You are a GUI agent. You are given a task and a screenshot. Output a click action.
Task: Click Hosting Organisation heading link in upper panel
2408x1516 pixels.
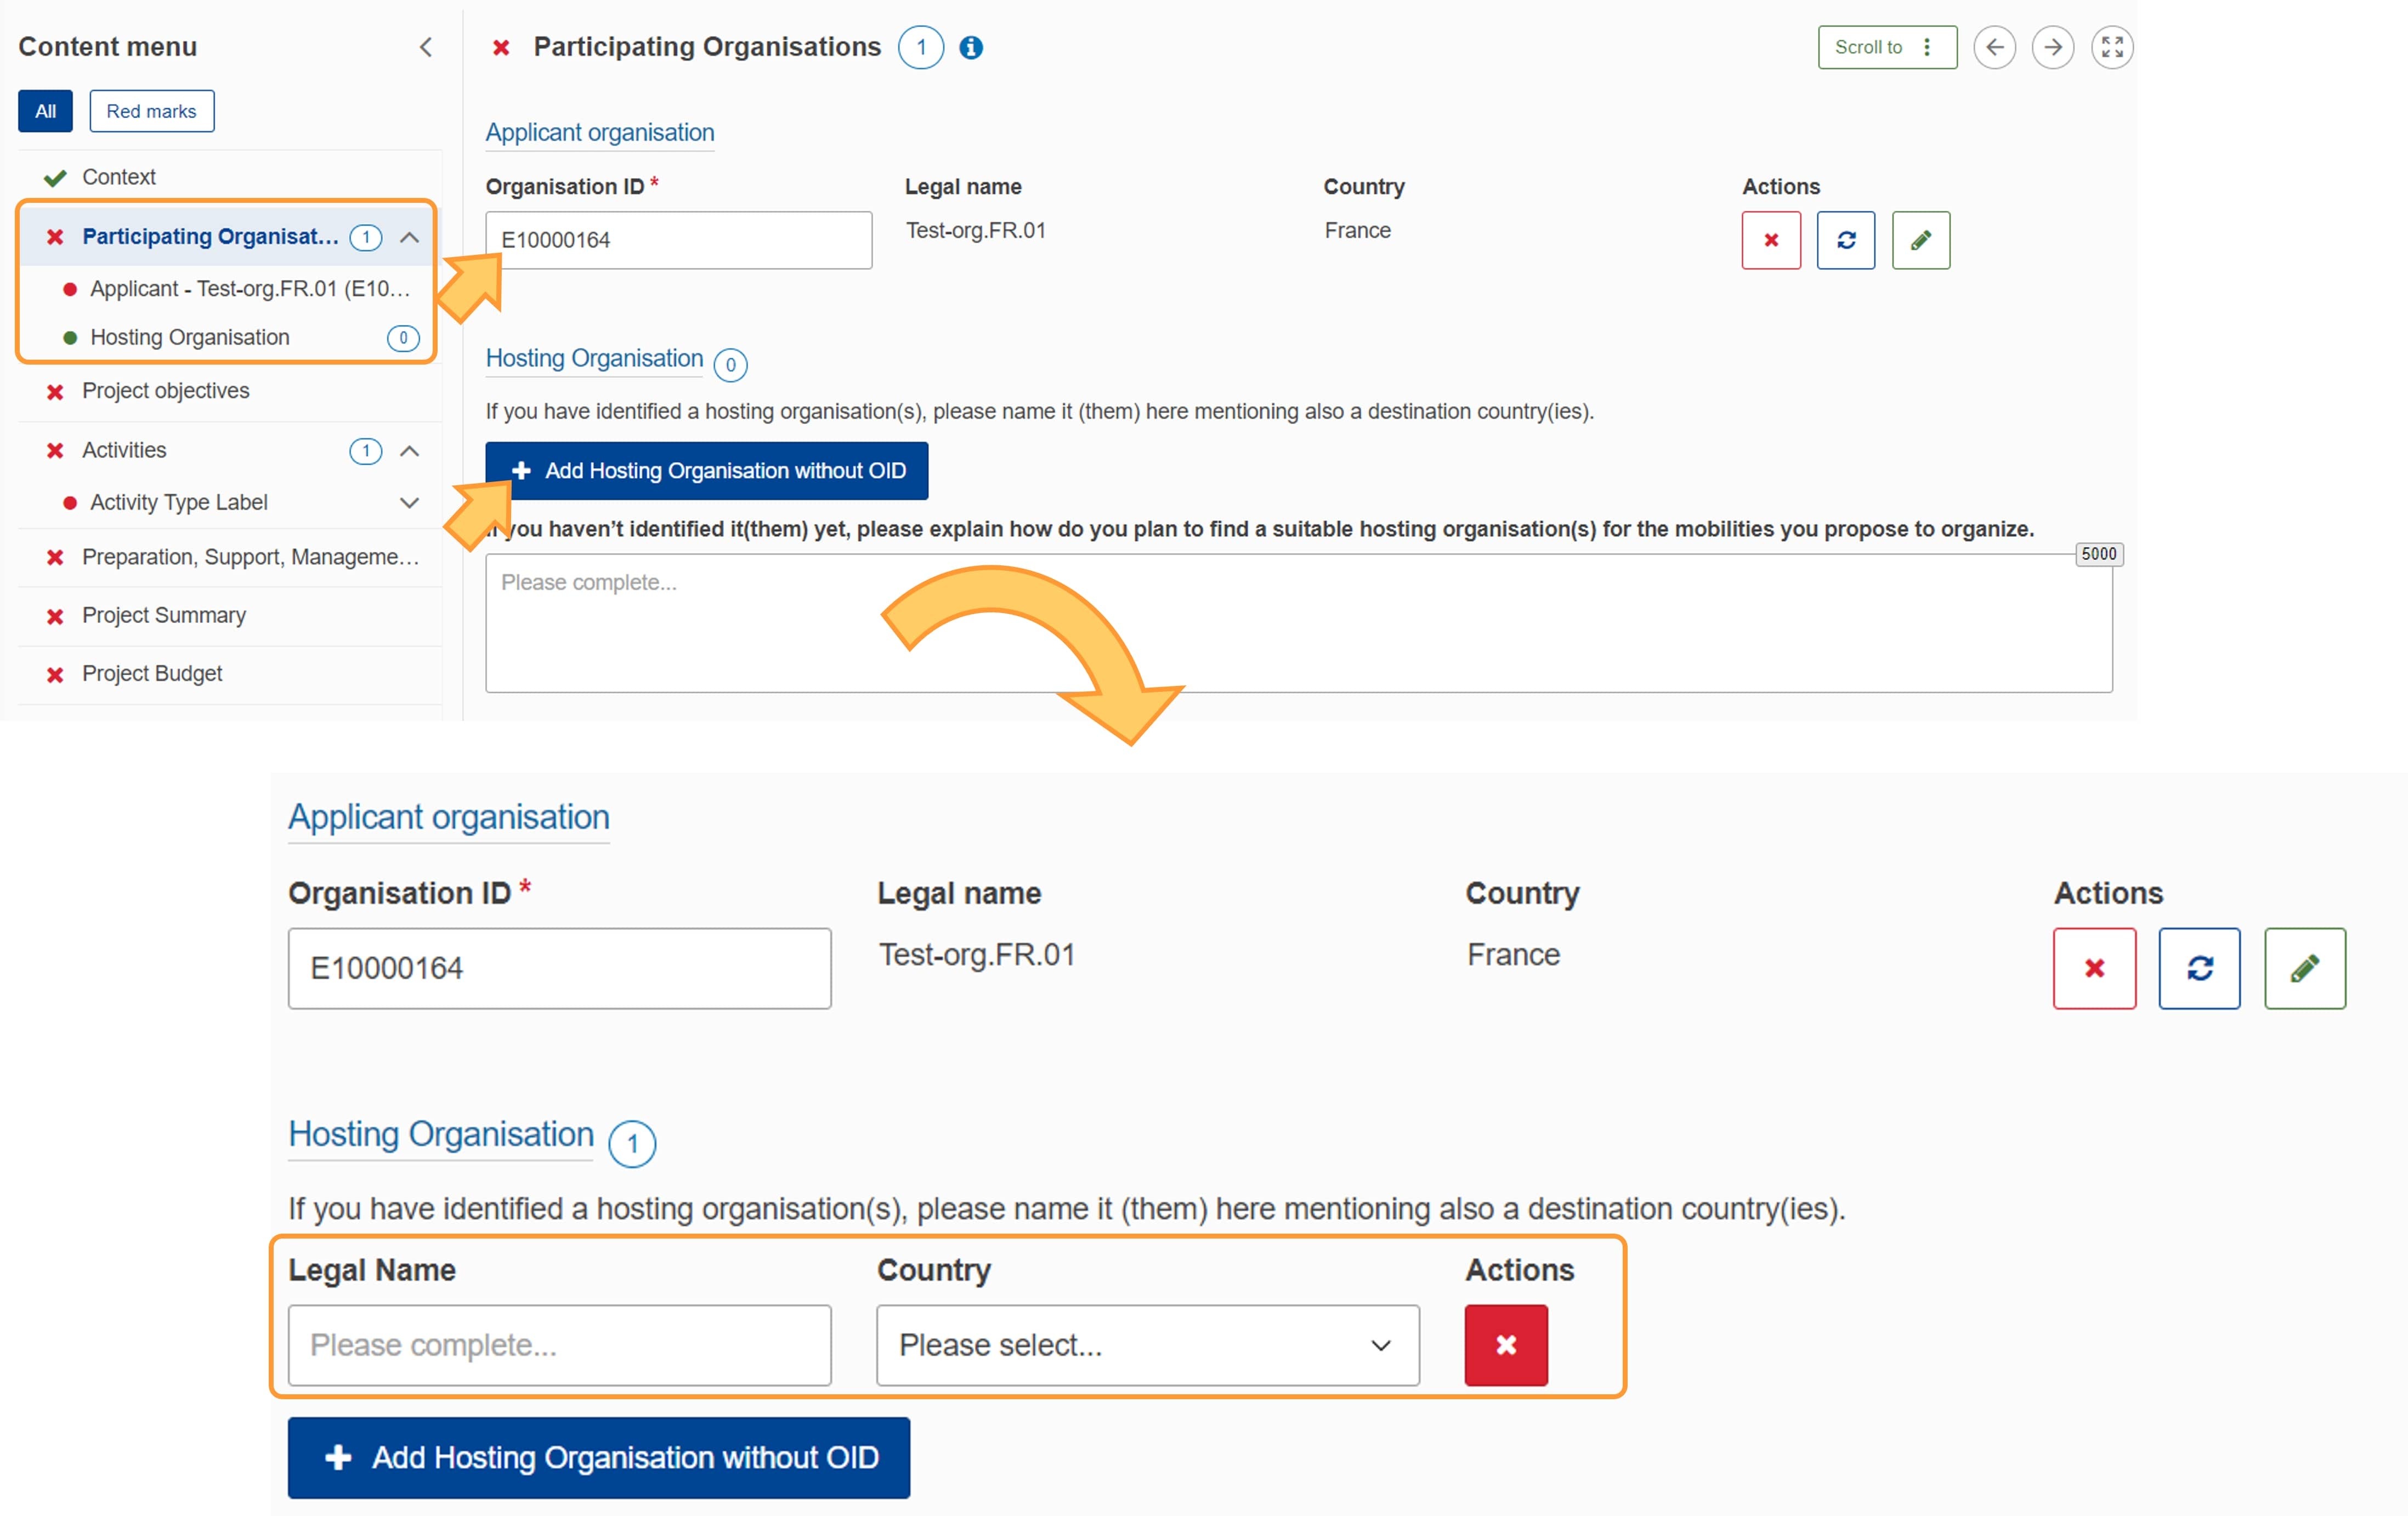[594, 359]
